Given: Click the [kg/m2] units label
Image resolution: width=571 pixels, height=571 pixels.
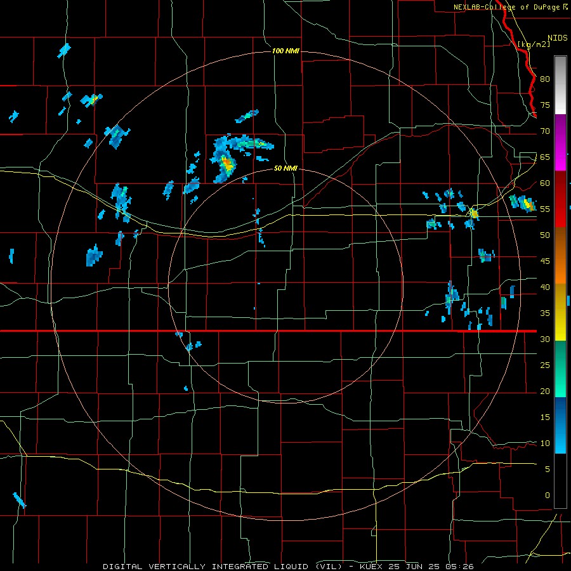Looking at the screenshot, I should [534, 44].
